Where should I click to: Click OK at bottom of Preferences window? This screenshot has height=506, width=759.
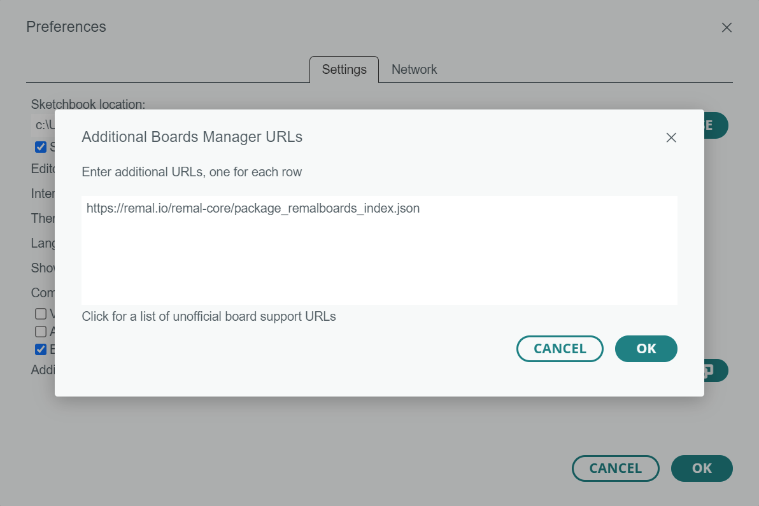coord(701,468)
